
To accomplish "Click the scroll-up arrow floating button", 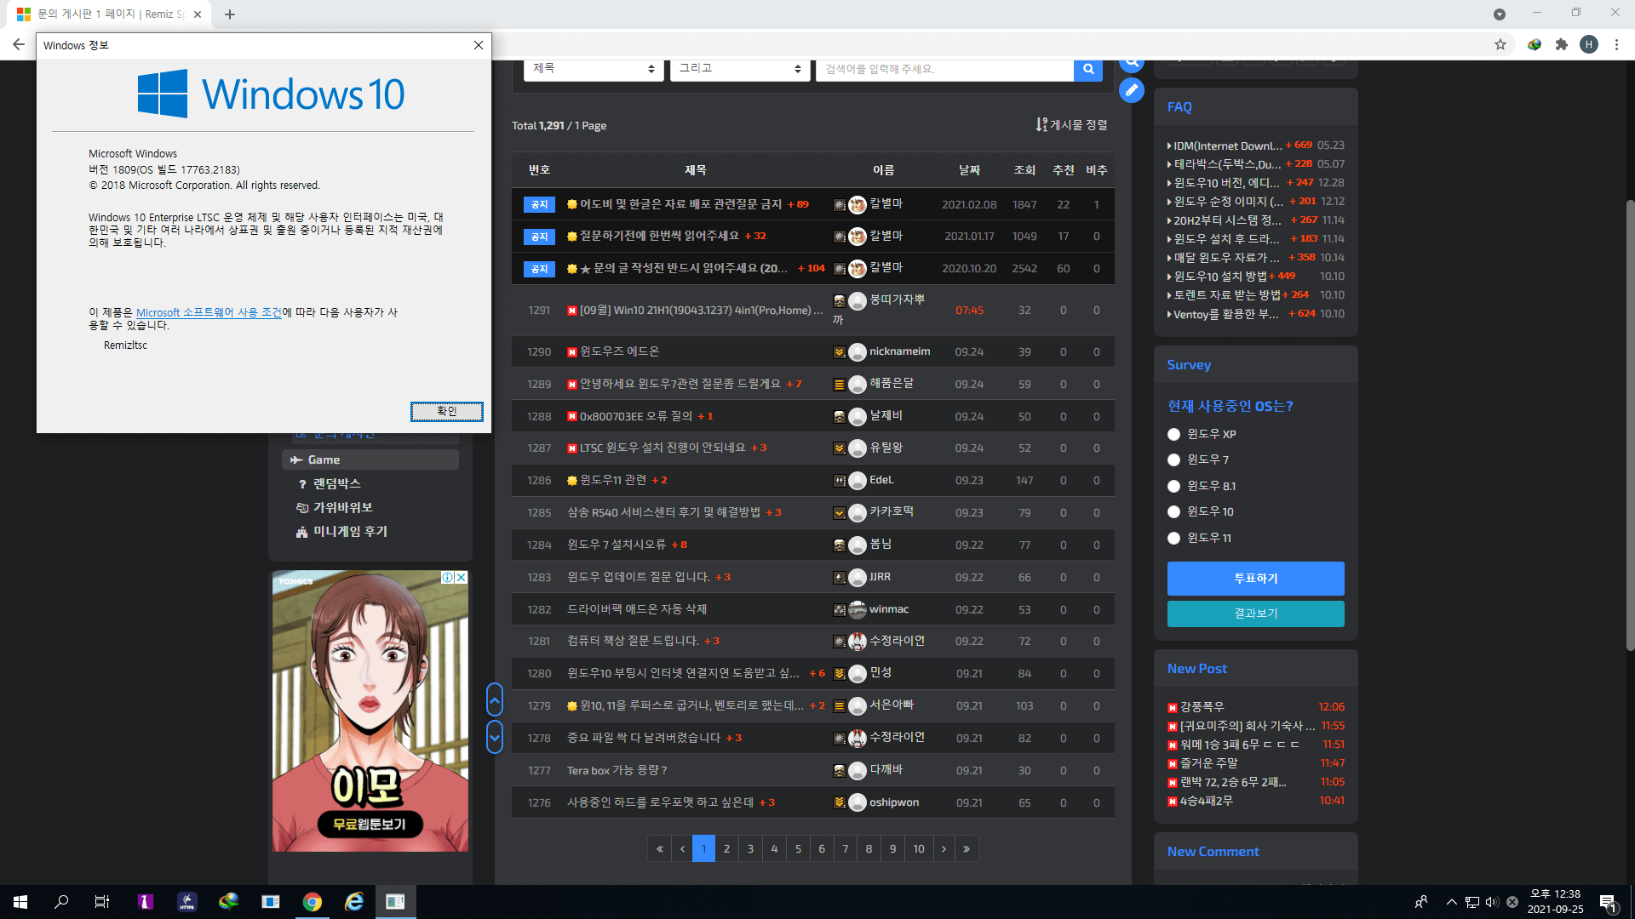I will click(x=495, y=700).
